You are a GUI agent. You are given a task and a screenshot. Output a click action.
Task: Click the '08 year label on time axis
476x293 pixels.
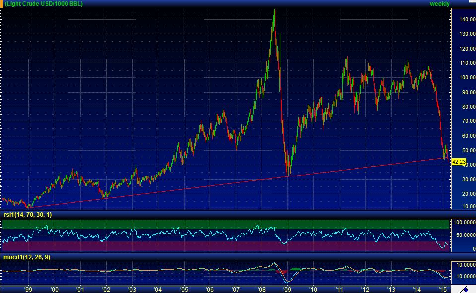click(261, 289)
